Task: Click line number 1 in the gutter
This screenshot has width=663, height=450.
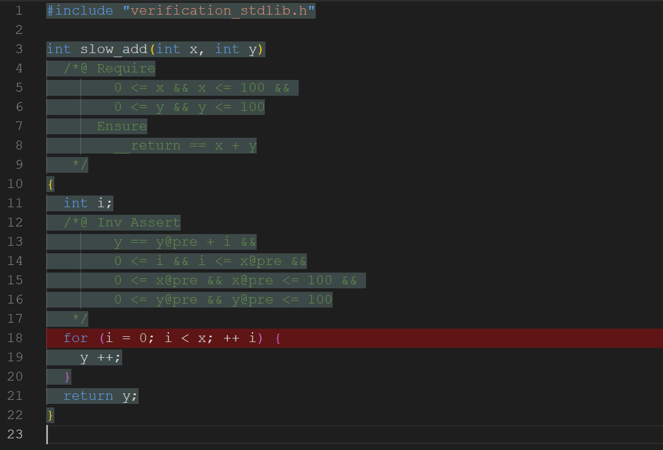Action: pos(19,11)
